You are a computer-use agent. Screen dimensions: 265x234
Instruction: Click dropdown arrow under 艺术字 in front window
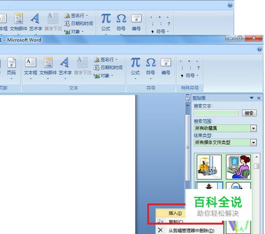(x=65, y=79)
